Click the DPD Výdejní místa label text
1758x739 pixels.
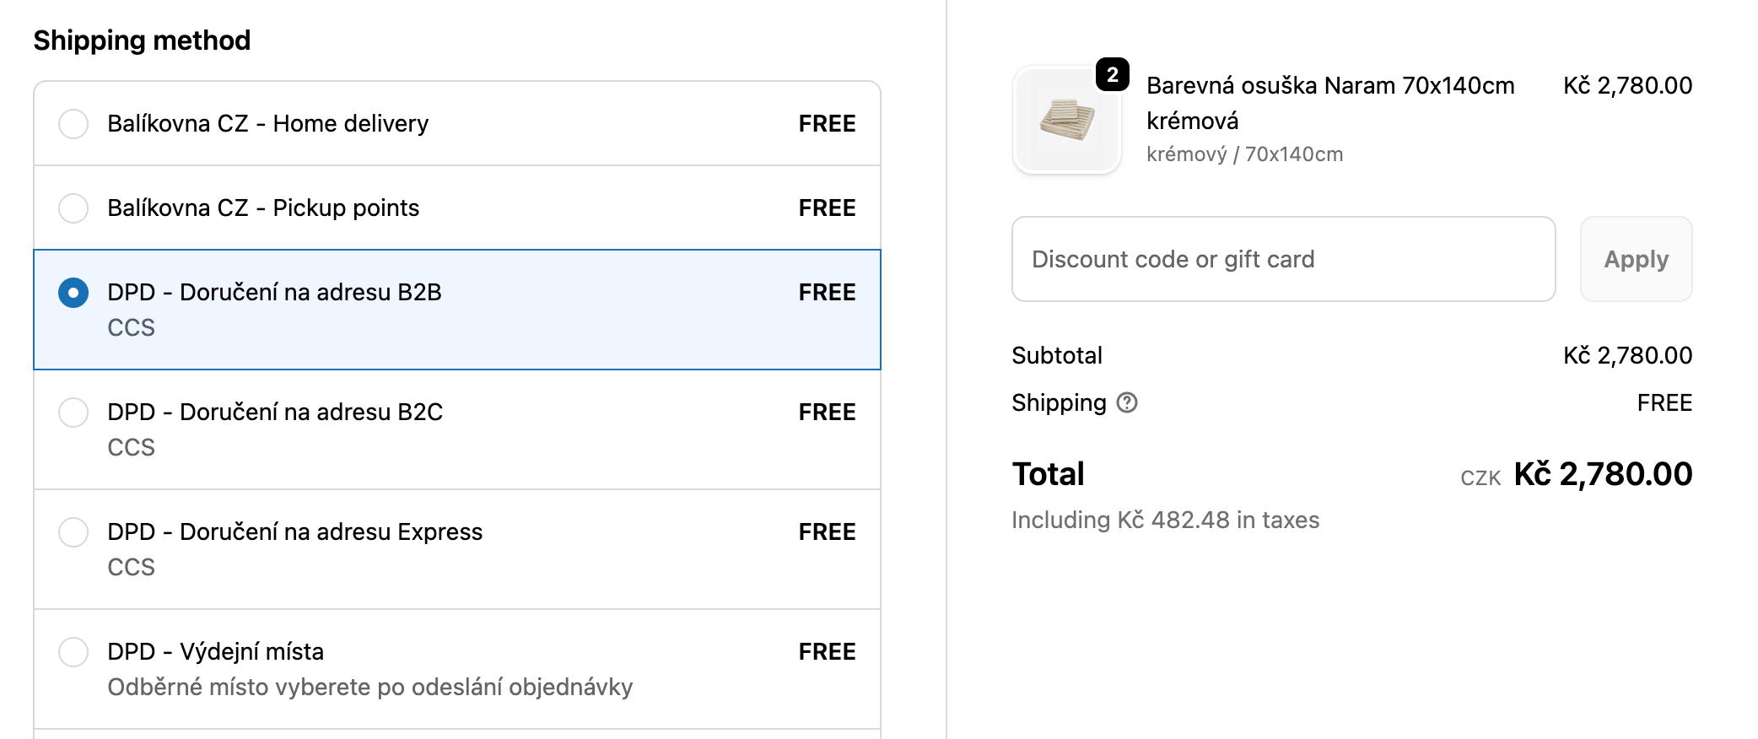coord(215,652)
